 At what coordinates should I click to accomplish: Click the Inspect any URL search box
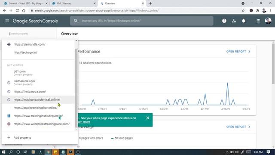coord(142,21)
